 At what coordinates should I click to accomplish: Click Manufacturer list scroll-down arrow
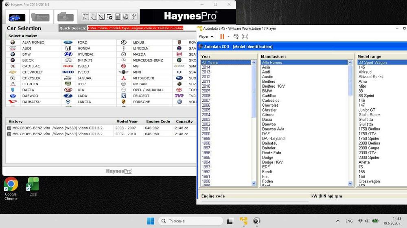tap(350, 183)
